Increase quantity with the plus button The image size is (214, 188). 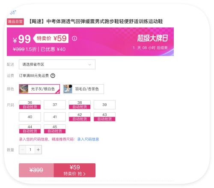click(x=38, y=150)
